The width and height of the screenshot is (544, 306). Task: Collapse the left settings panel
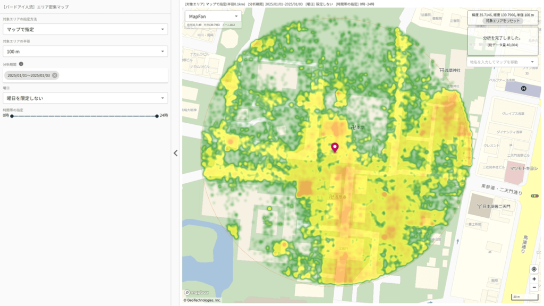(175, 153)
